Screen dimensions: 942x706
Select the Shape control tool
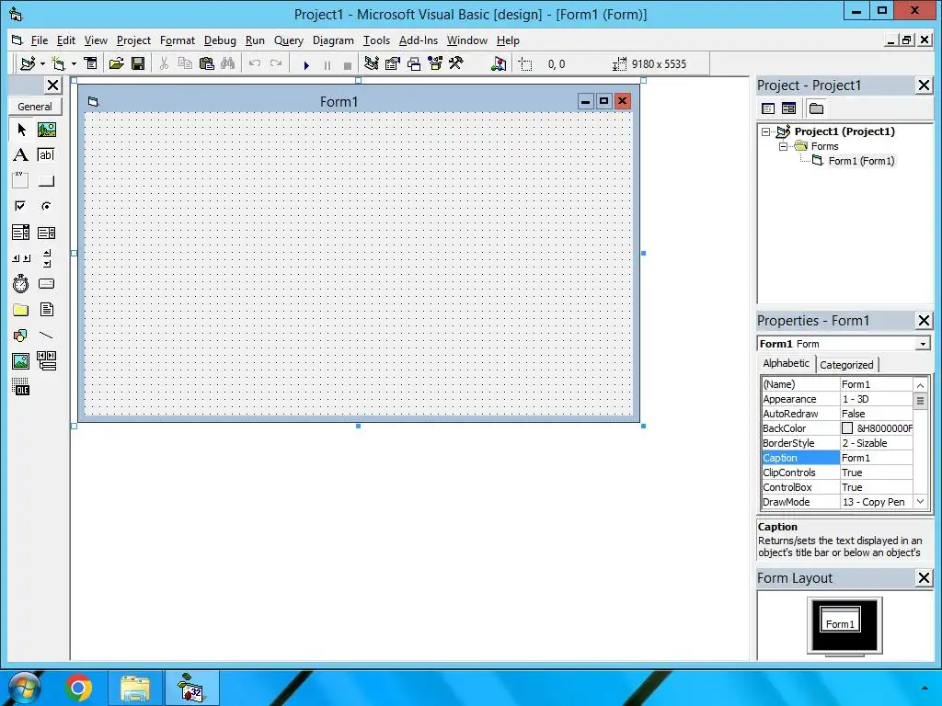[21, 335]
